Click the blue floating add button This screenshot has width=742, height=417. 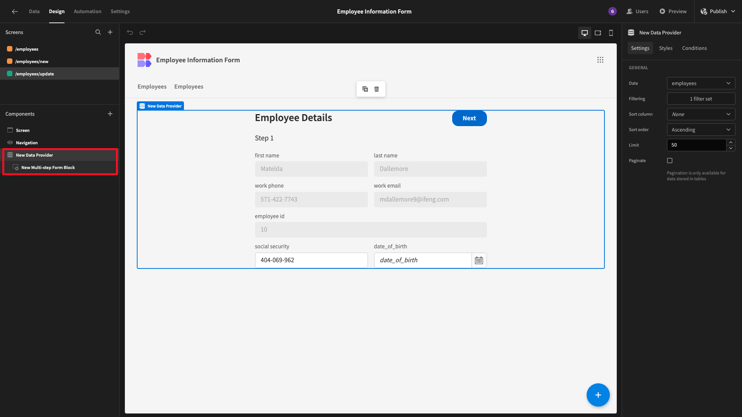pyautogui.click(x=598, y=395)
